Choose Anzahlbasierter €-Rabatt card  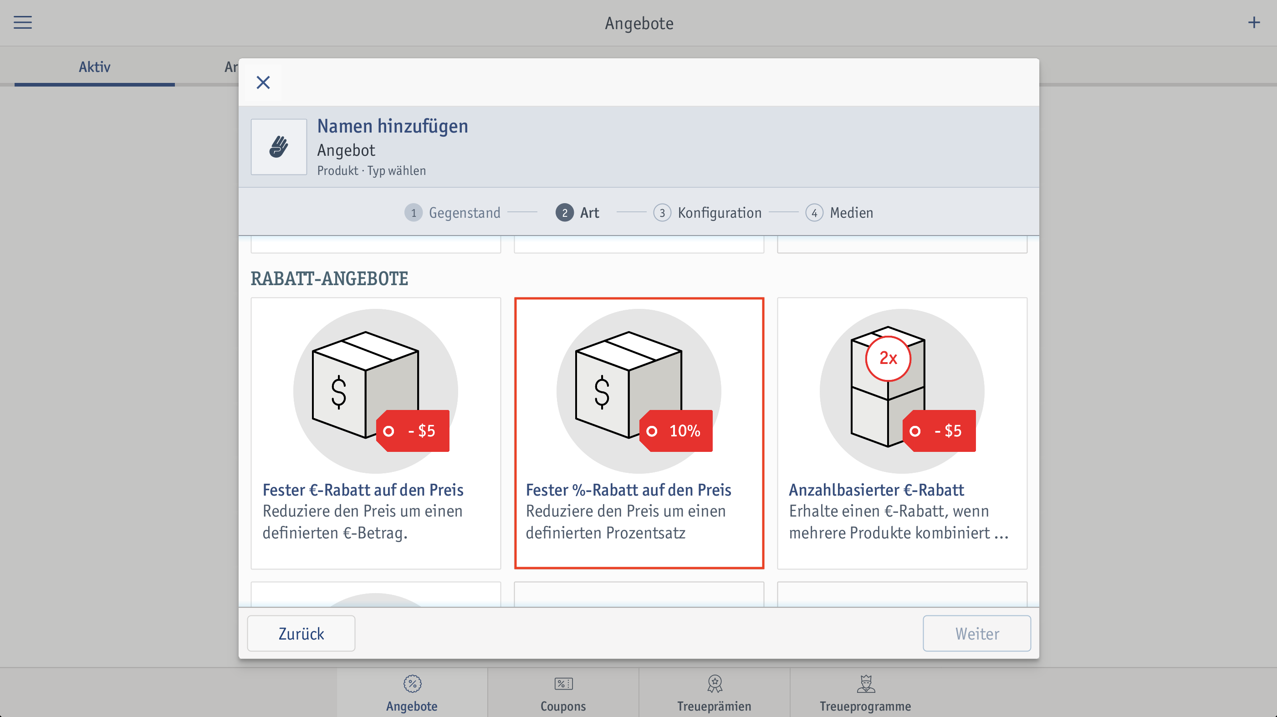click(902, 433)
